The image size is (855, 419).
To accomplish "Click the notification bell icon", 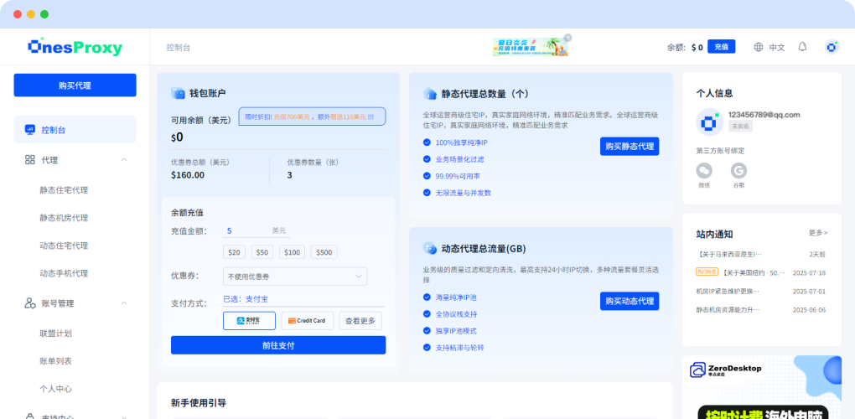I will tap(802, 47).
